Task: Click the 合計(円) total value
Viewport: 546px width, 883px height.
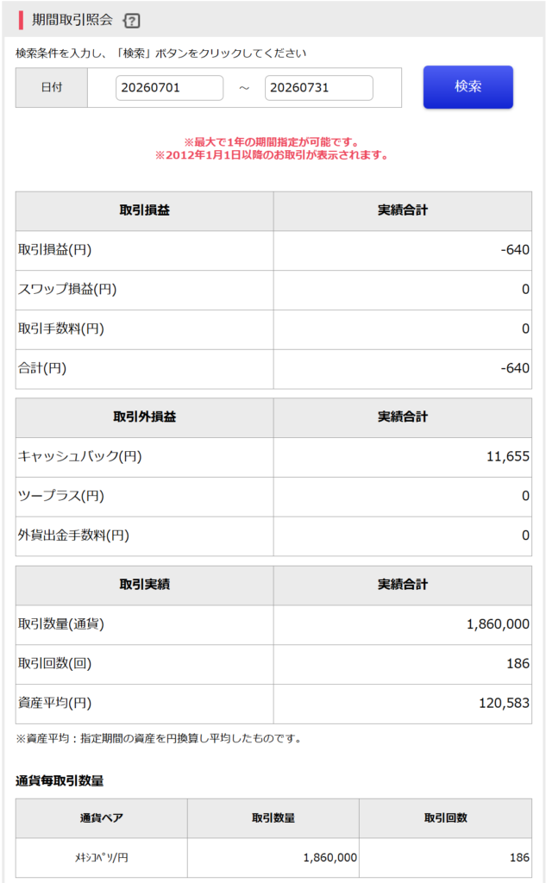Action: (x=514, y=368)
